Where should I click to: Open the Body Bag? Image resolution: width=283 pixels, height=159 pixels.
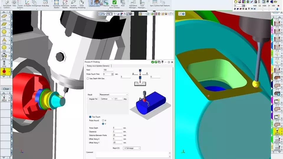[45, 4]
